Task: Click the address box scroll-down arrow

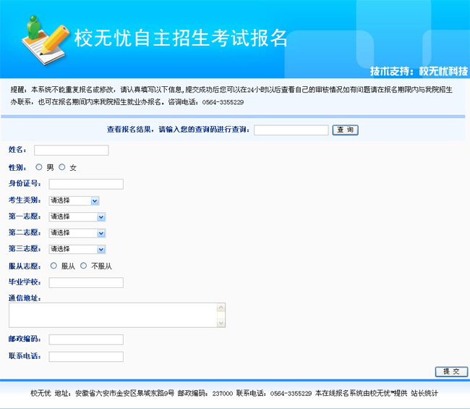Action: [221, 323]
